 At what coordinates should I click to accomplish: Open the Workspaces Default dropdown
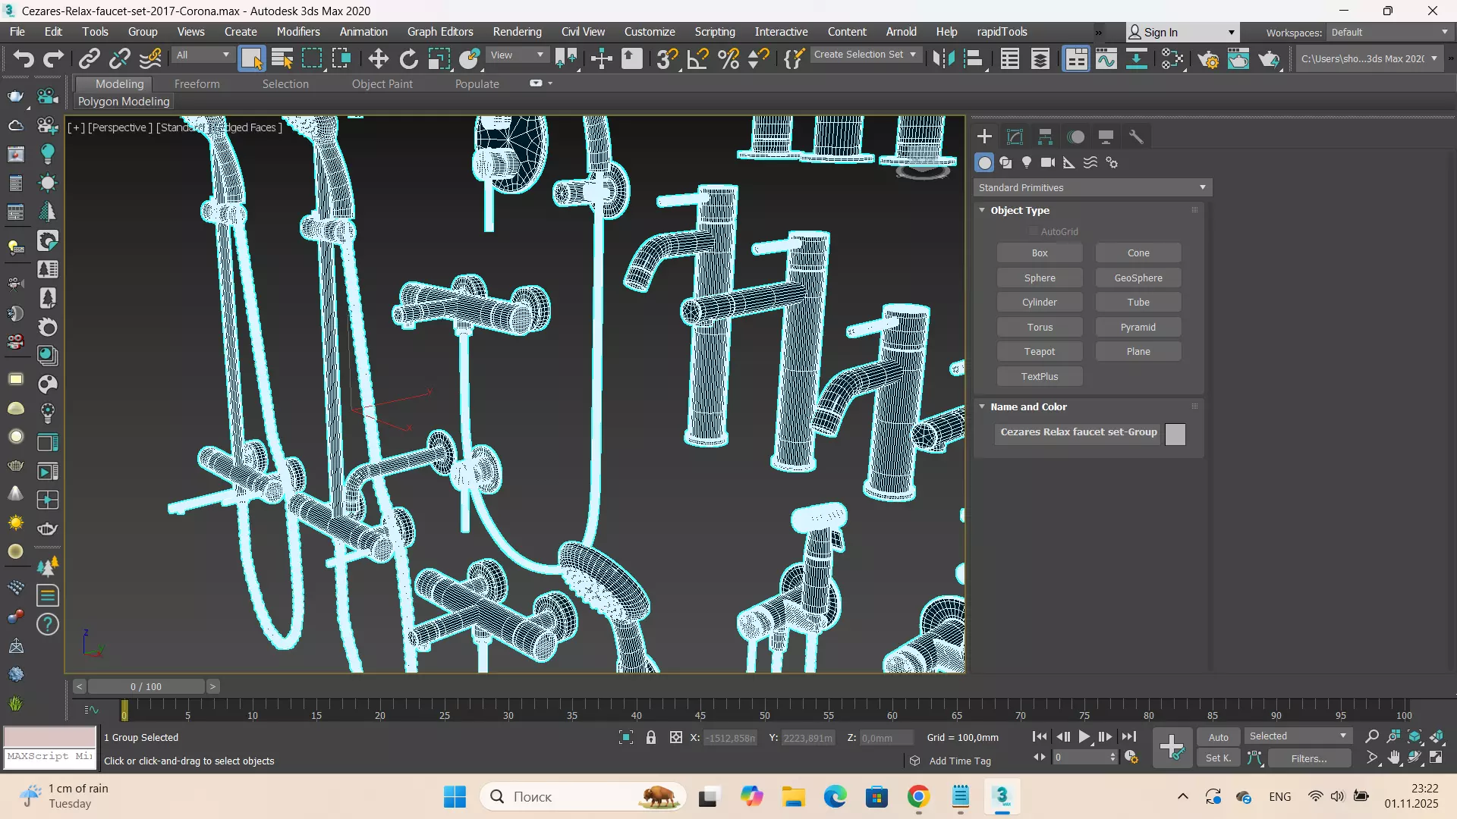pyautogui.click(x=1389, y=33)
